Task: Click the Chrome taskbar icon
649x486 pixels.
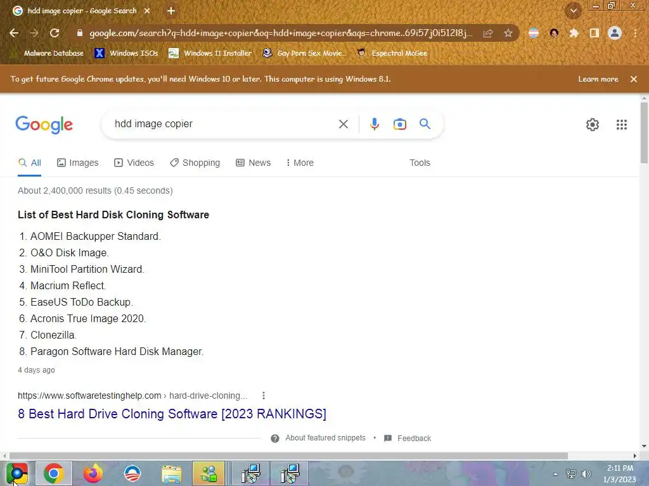Action: [54, 473]
